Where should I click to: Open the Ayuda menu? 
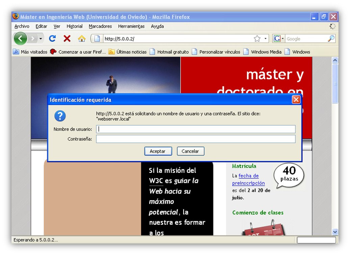157,26
